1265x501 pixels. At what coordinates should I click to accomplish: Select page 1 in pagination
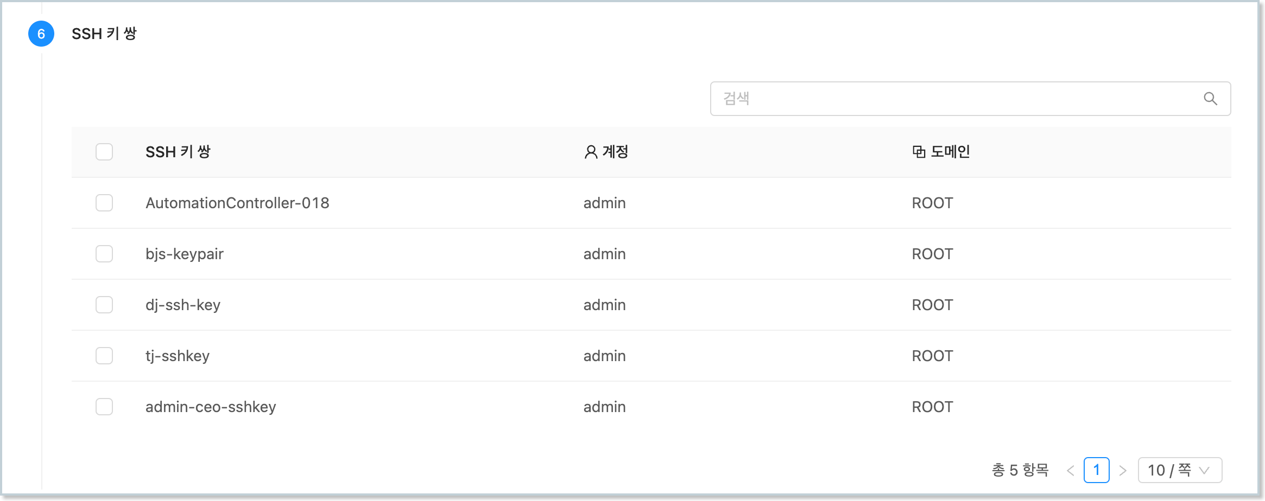pos(1096,470)
